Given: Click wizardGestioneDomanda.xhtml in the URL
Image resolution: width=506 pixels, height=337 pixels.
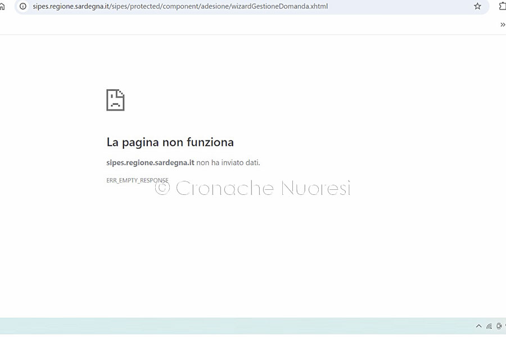Looking at the screenshot, I should pyautogui.click(x=279, y=7).
